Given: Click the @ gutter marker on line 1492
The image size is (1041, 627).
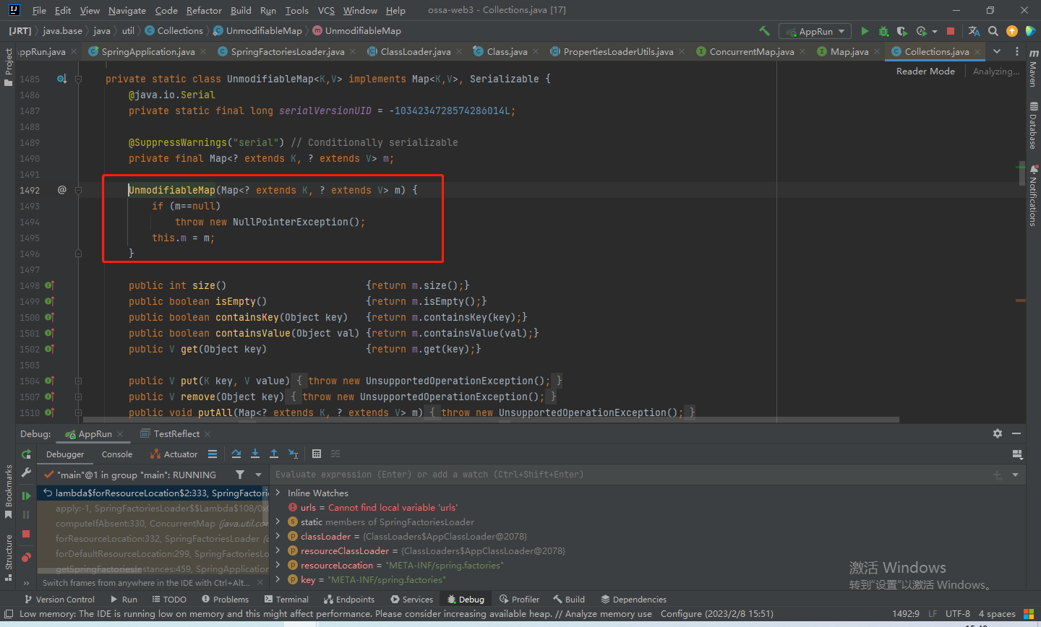Looking at the screenshot, I should [x=61, y=190].
